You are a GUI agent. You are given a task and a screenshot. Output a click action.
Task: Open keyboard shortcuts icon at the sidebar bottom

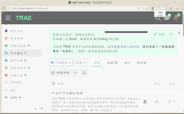[x=42, y=109]
